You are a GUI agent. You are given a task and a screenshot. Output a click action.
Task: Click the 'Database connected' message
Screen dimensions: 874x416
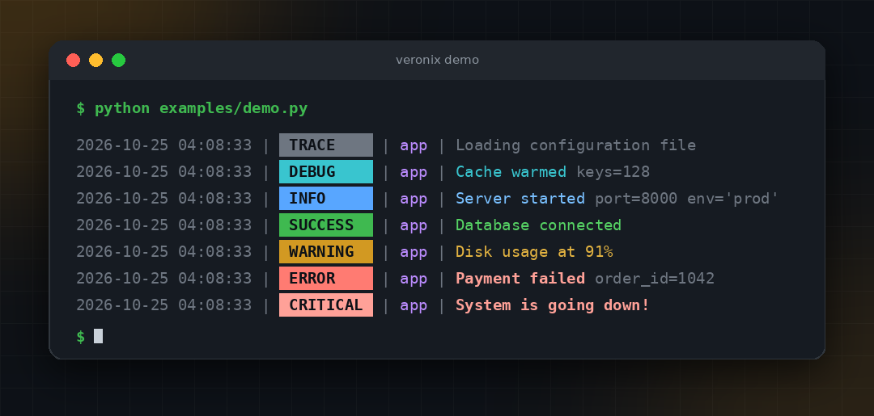[x=538, y=225]
